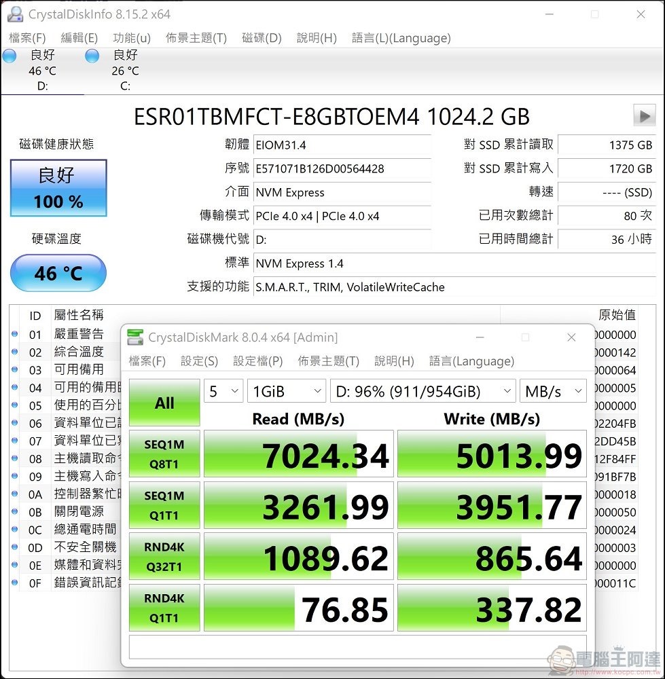
Task: Click the 5013.99 write result bar
Action: point(492,454)
